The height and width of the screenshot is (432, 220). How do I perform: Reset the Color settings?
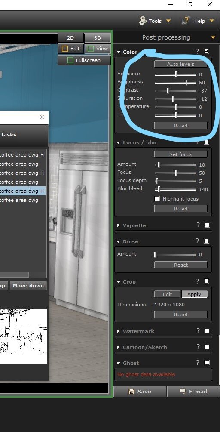pos(180,125)
